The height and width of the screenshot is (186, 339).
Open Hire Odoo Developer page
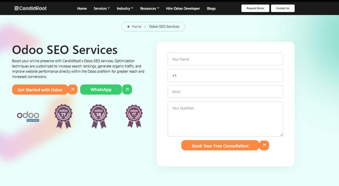point(183,8)
